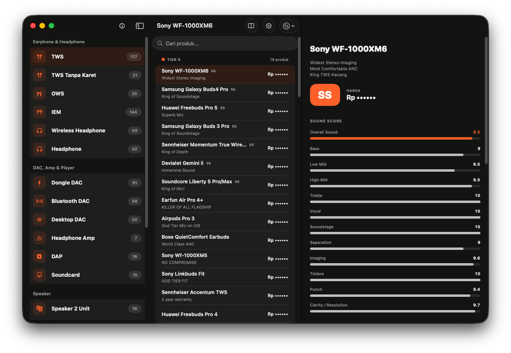This screenshot has width=511, height=353.
Task: Click the detail panel scrollbar
Action: tap(486, 100)
